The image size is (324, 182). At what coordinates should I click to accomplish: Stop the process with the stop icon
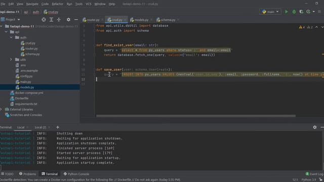click(319, 12)
